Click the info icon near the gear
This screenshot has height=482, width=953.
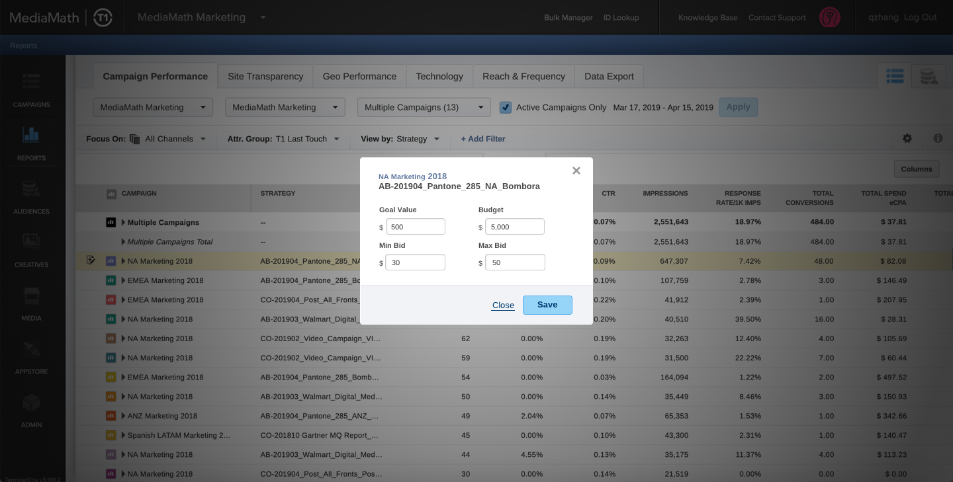coord(938,138)
